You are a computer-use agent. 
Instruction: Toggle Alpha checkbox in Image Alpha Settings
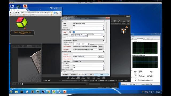pos(73,72)
